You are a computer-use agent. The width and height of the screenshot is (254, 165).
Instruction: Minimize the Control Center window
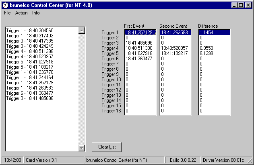tap(234, 5)
